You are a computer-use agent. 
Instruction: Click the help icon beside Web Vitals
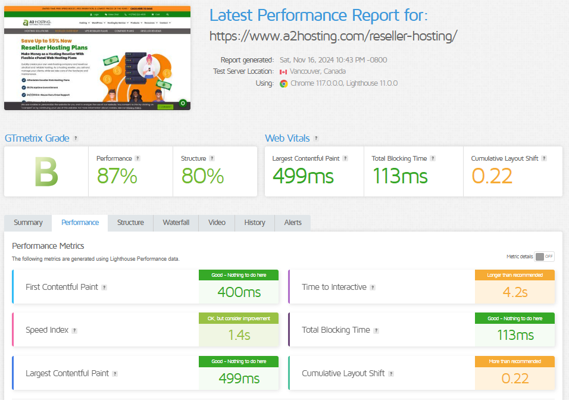pyautogui.click(x=316, y=138)
